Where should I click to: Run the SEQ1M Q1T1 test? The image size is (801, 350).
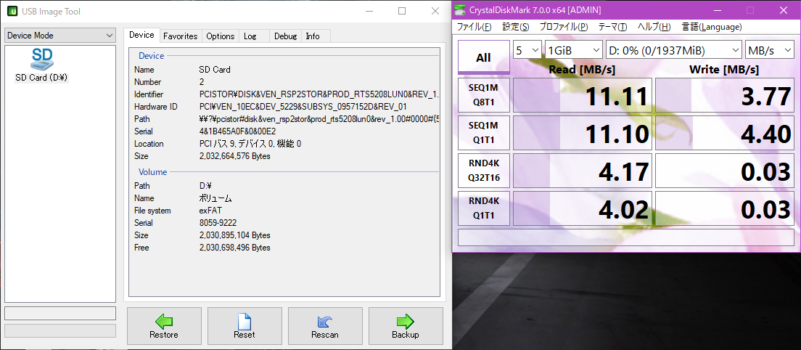(483, 133)
